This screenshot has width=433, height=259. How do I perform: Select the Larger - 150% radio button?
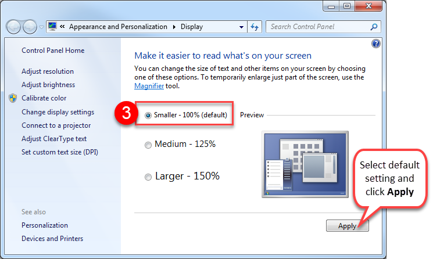point(148,177)
